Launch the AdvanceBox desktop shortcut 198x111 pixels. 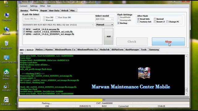coord(6,101)
